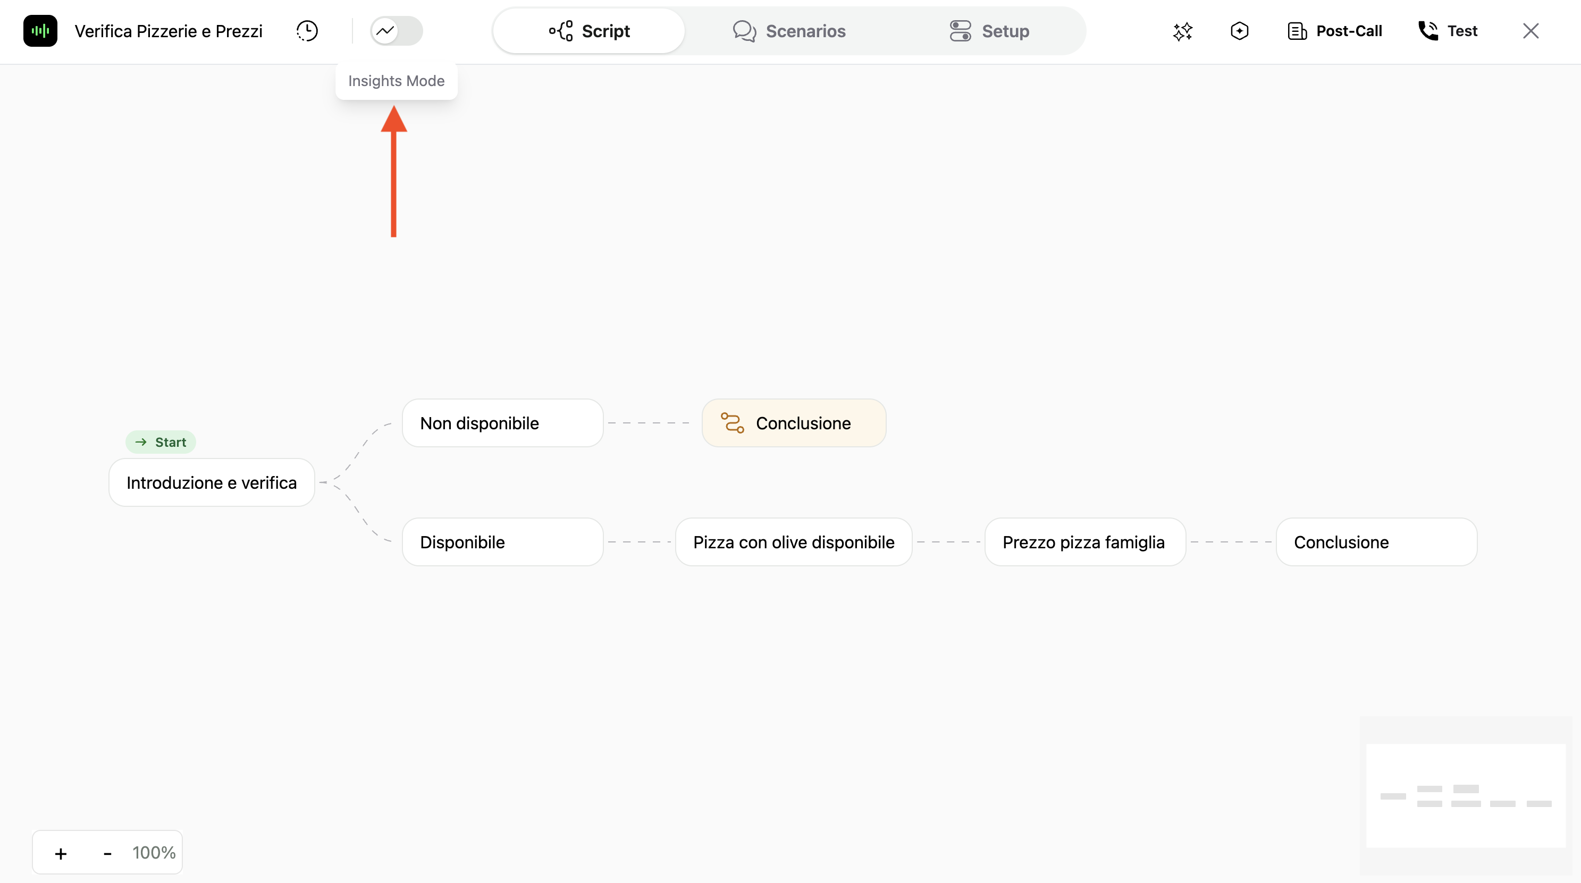Click the hexagon sparkle icon
This screenshot has width=1581, height=883.
coord(1239,31)
